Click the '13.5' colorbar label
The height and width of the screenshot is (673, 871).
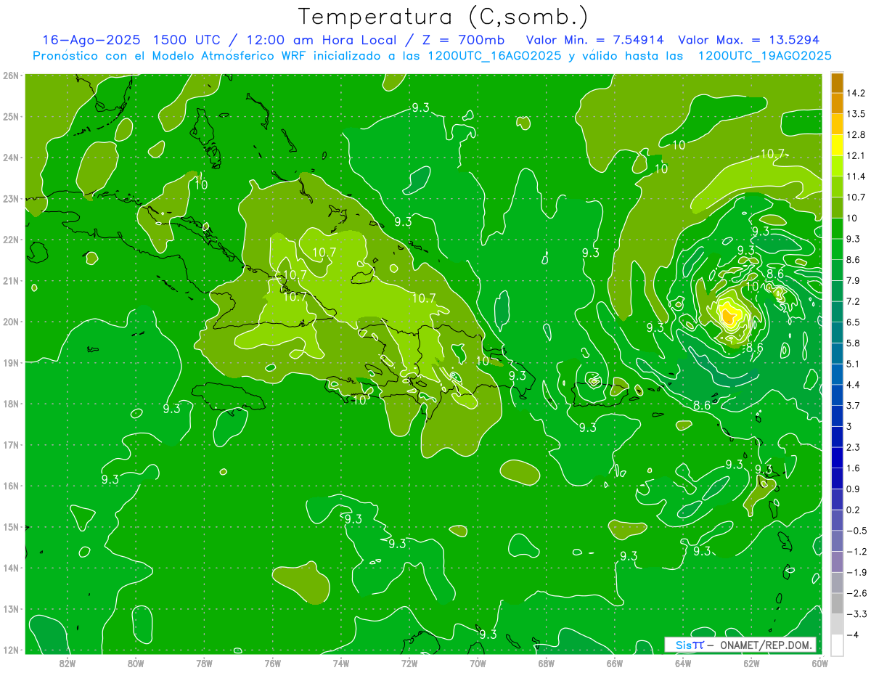pos(855,114)
